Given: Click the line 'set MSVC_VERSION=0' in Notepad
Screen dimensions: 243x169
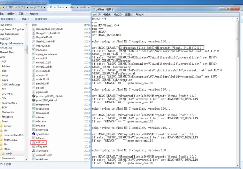Looking at the screenshot, I should 106,35.
